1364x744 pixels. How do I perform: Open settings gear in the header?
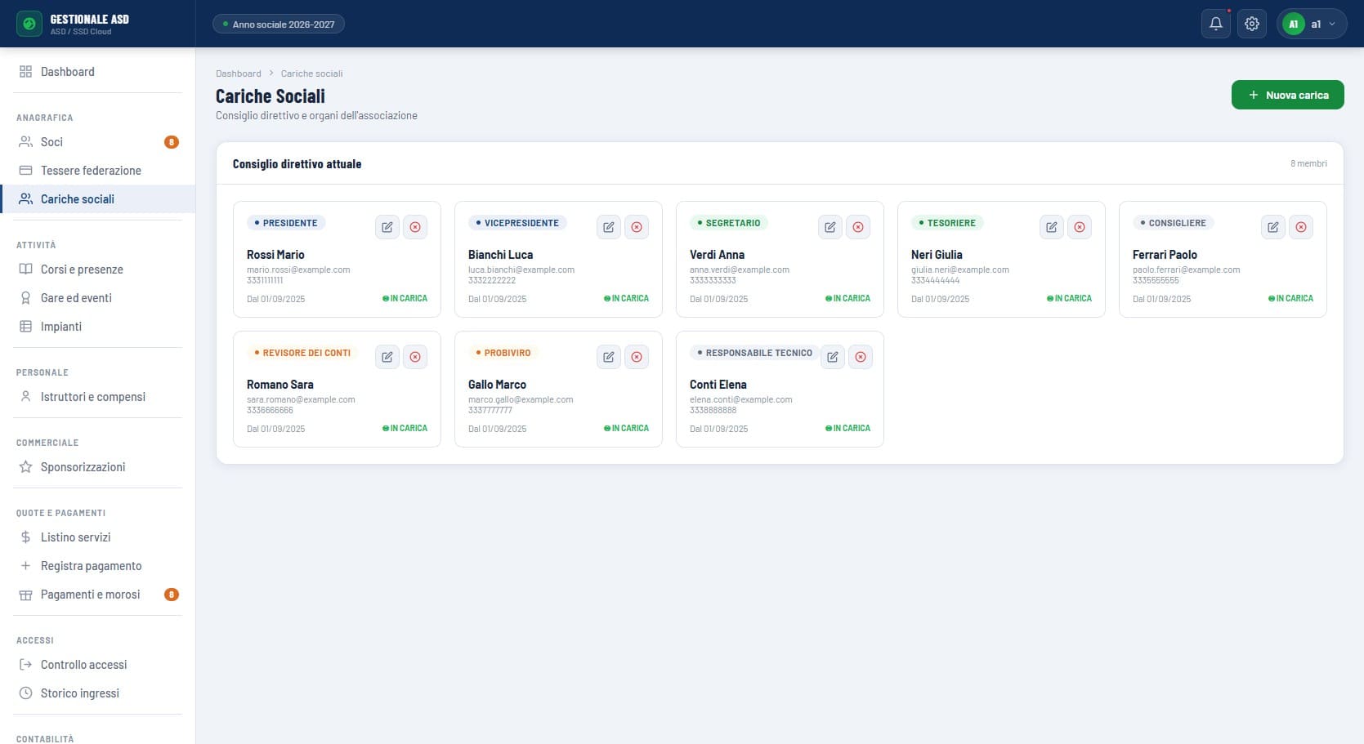click(1252, 24)
